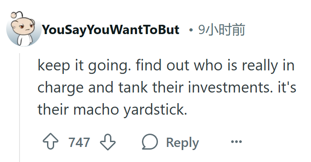
Task: Collapse the thread using the vertical line
Action: [x=20, y=108]
